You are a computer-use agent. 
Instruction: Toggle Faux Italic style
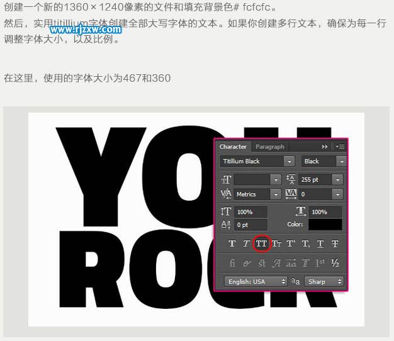click(x=246, y=243)
